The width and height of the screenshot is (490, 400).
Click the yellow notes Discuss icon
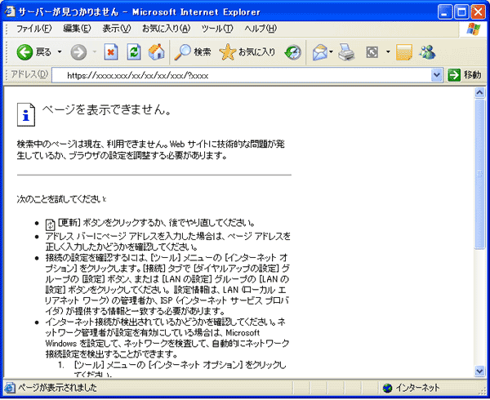404,52
